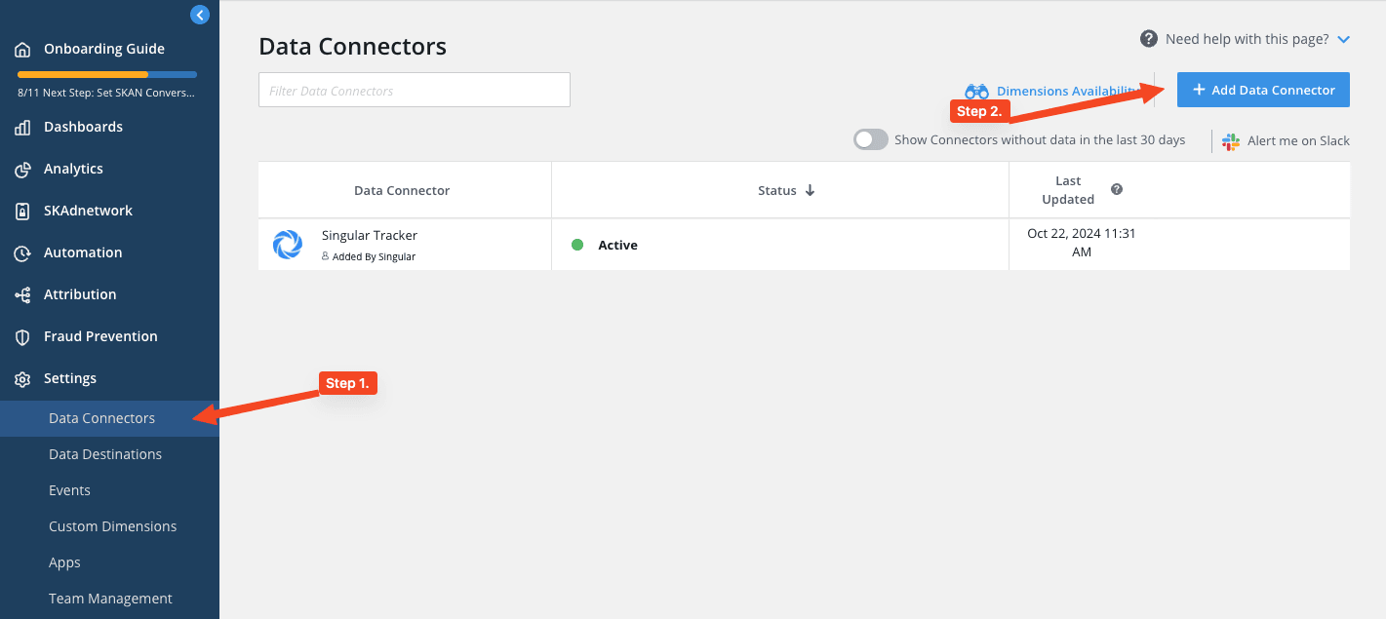Click the Add Data Connector button
This screenshot has height=619, width=1386.
tap(1263, 90)
